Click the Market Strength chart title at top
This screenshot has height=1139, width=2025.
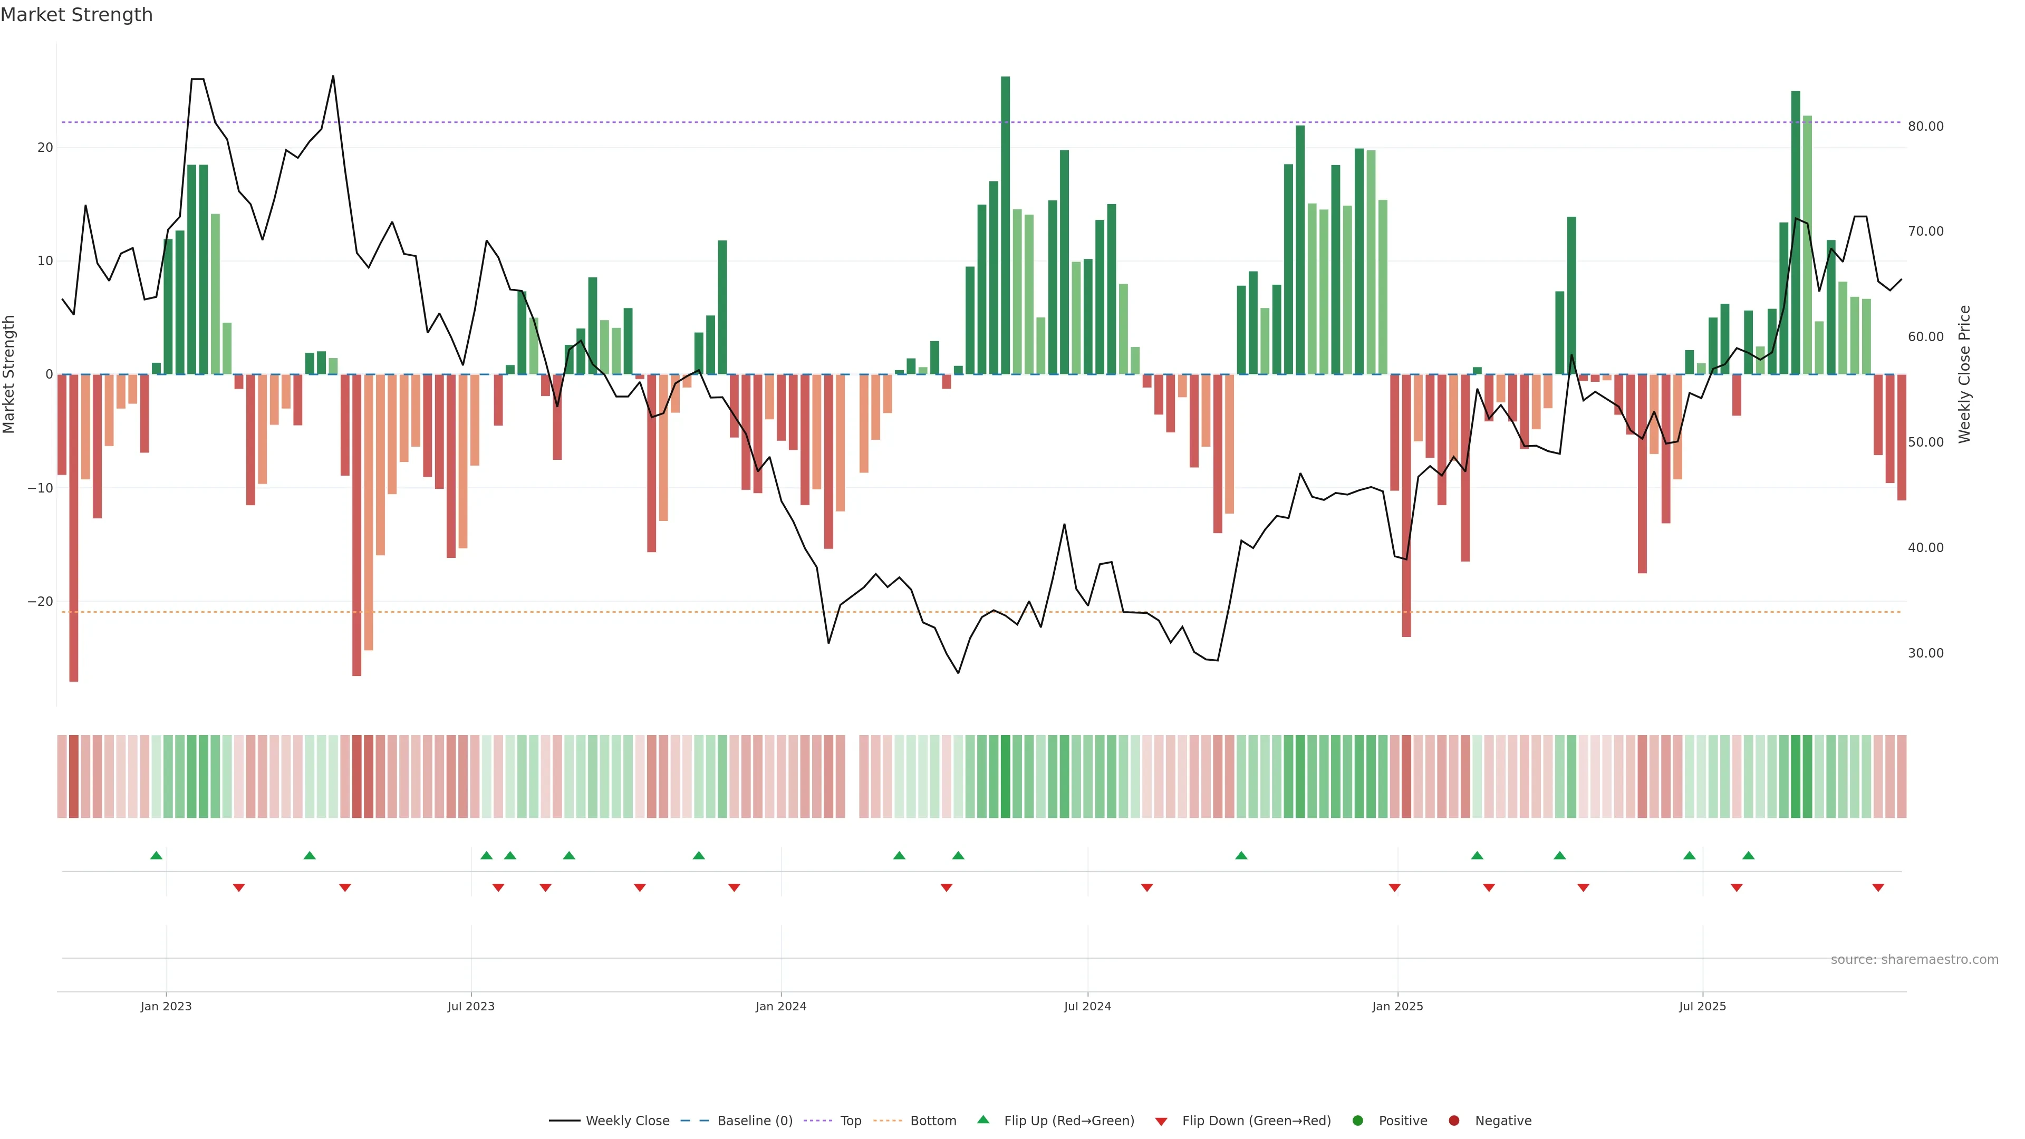76,15
